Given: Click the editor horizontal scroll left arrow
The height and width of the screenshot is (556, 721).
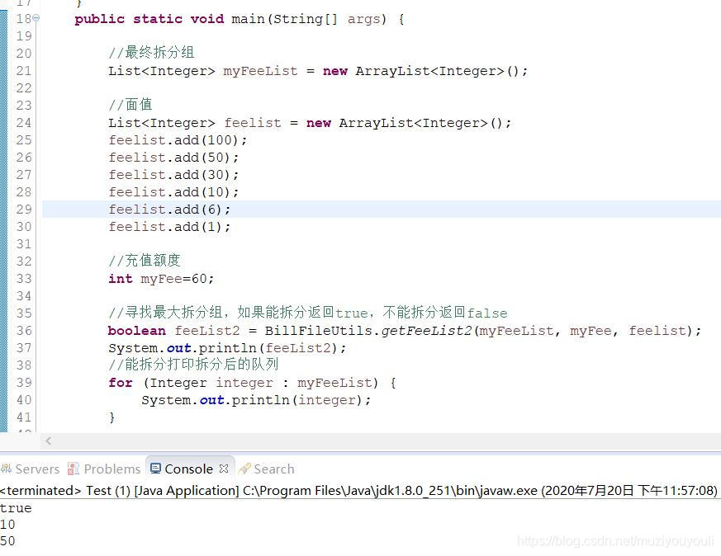Looking at the screenshot, I should pos(48,441).
